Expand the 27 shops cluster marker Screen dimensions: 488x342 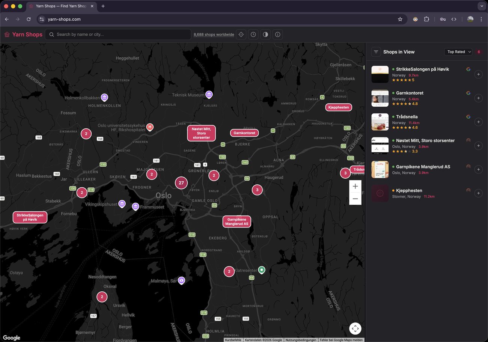[181, 183]
